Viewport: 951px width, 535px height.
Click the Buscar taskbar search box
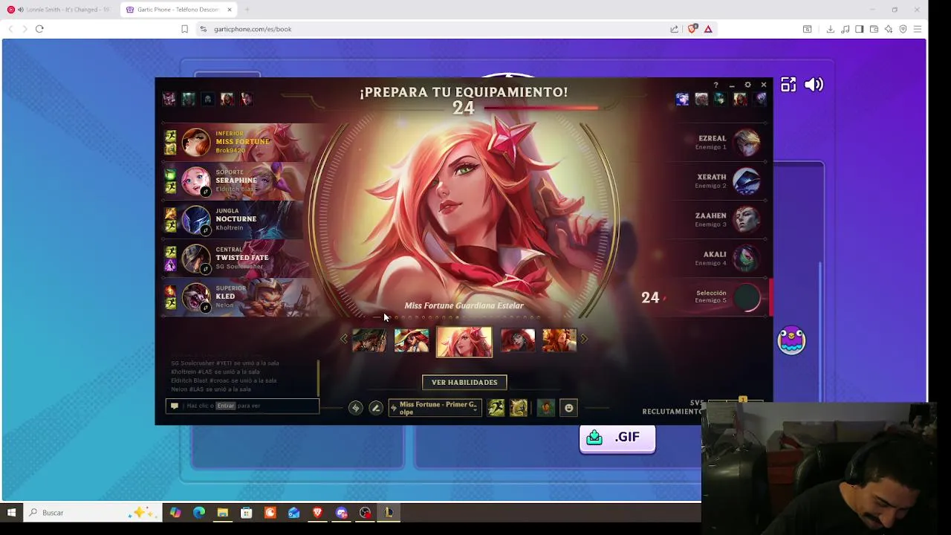[x=93, y=513]
